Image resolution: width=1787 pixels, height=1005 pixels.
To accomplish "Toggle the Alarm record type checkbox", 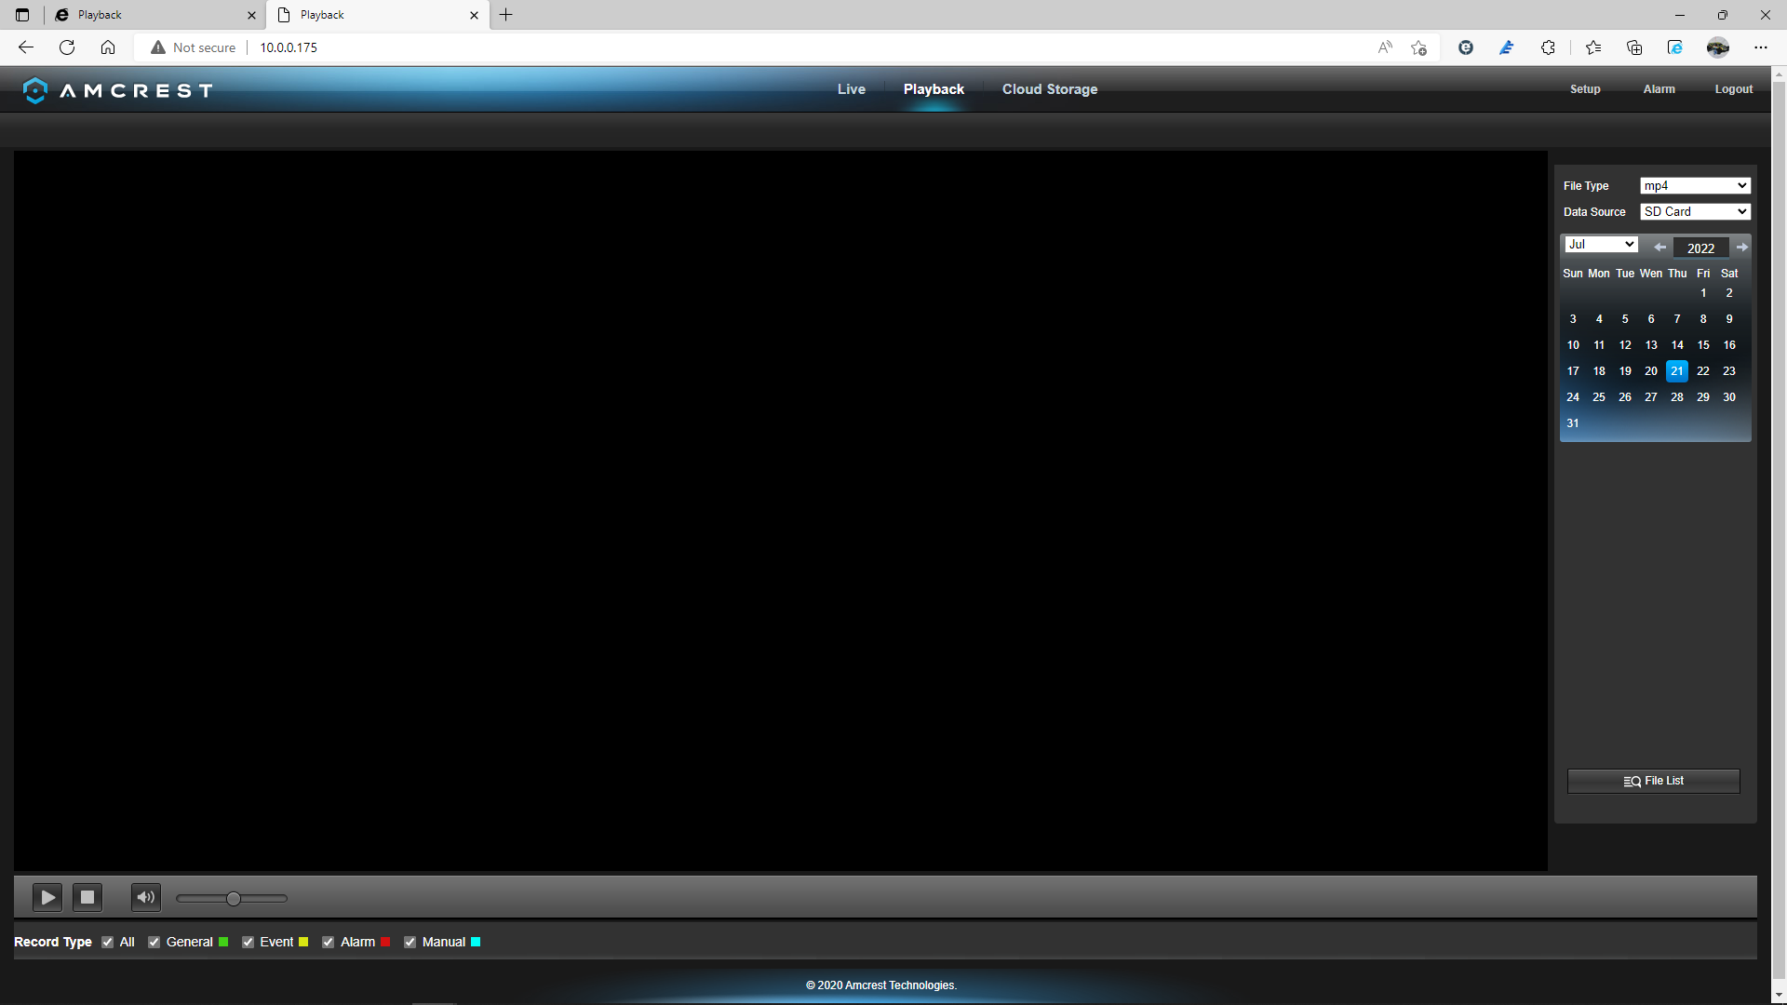I will coord(329,942).
